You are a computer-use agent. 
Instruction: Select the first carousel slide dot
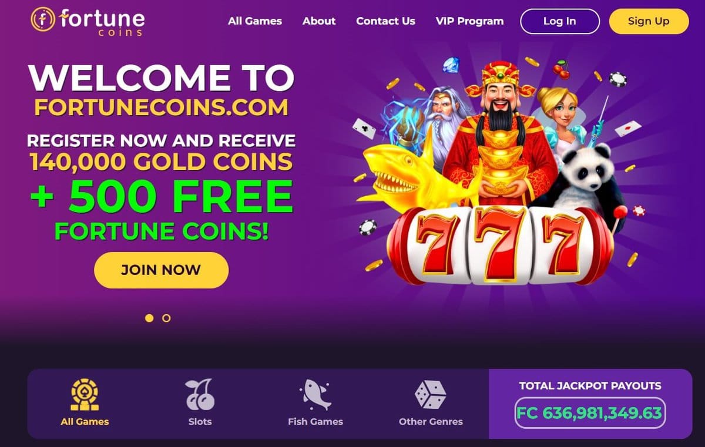(149, 318)
